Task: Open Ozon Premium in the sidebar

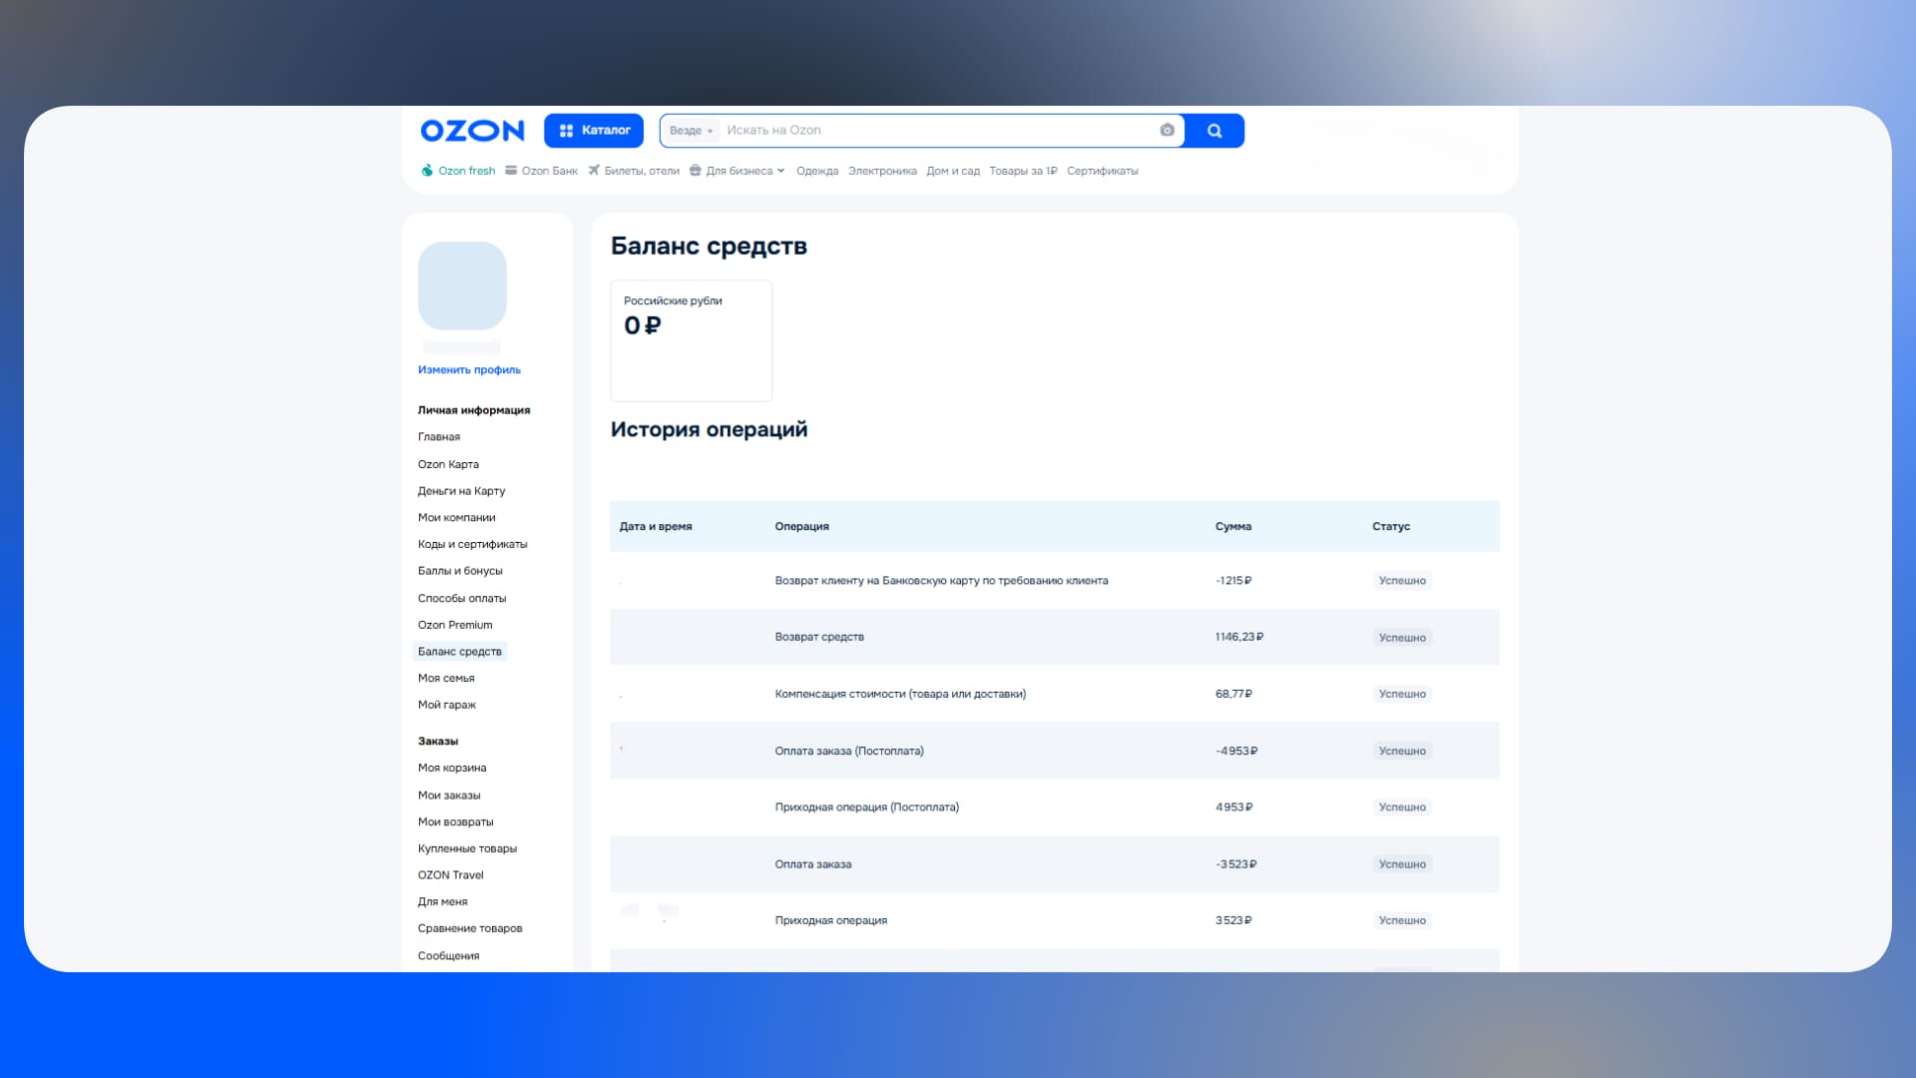Action: pyautogui.click(x=455, y=625)
